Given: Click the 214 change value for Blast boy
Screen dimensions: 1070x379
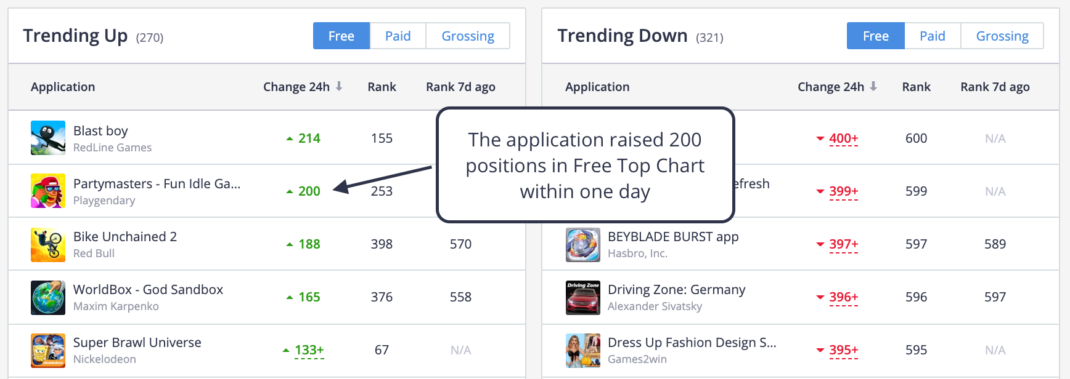Looking at the screenshot, I should click(309, 138).
